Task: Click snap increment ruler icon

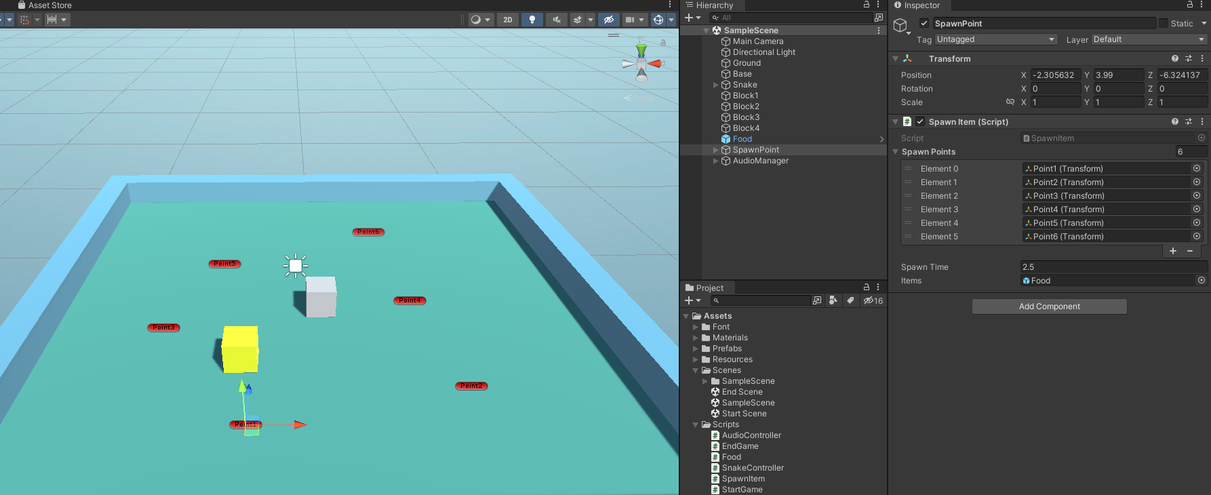Action: (x=52, y=20)
